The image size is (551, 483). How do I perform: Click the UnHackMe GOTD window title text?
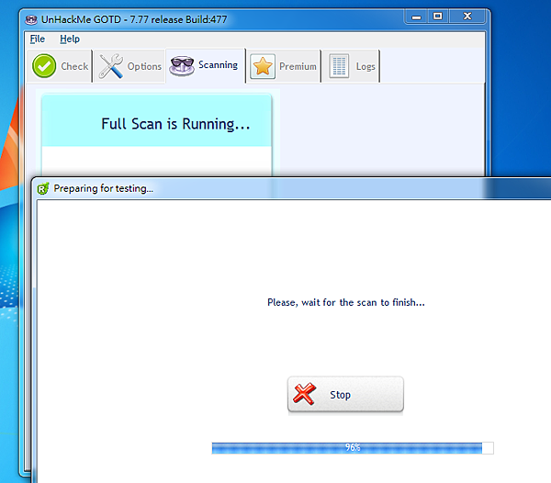[x=134, y=19]
